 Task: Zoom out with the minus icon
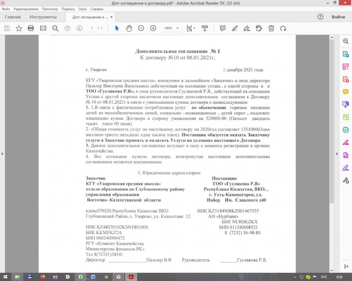(x=141, y=28)
